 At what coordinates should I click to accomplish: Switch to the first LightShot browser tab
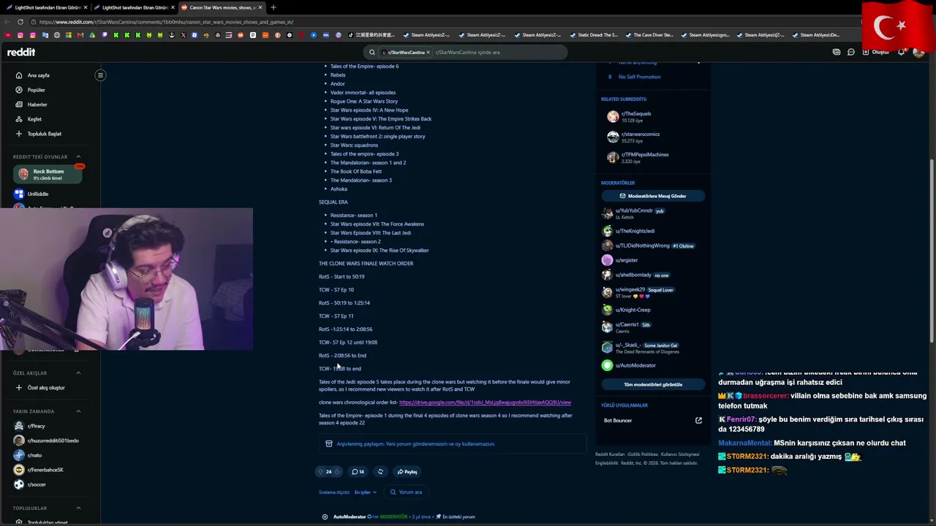[47, 7]
